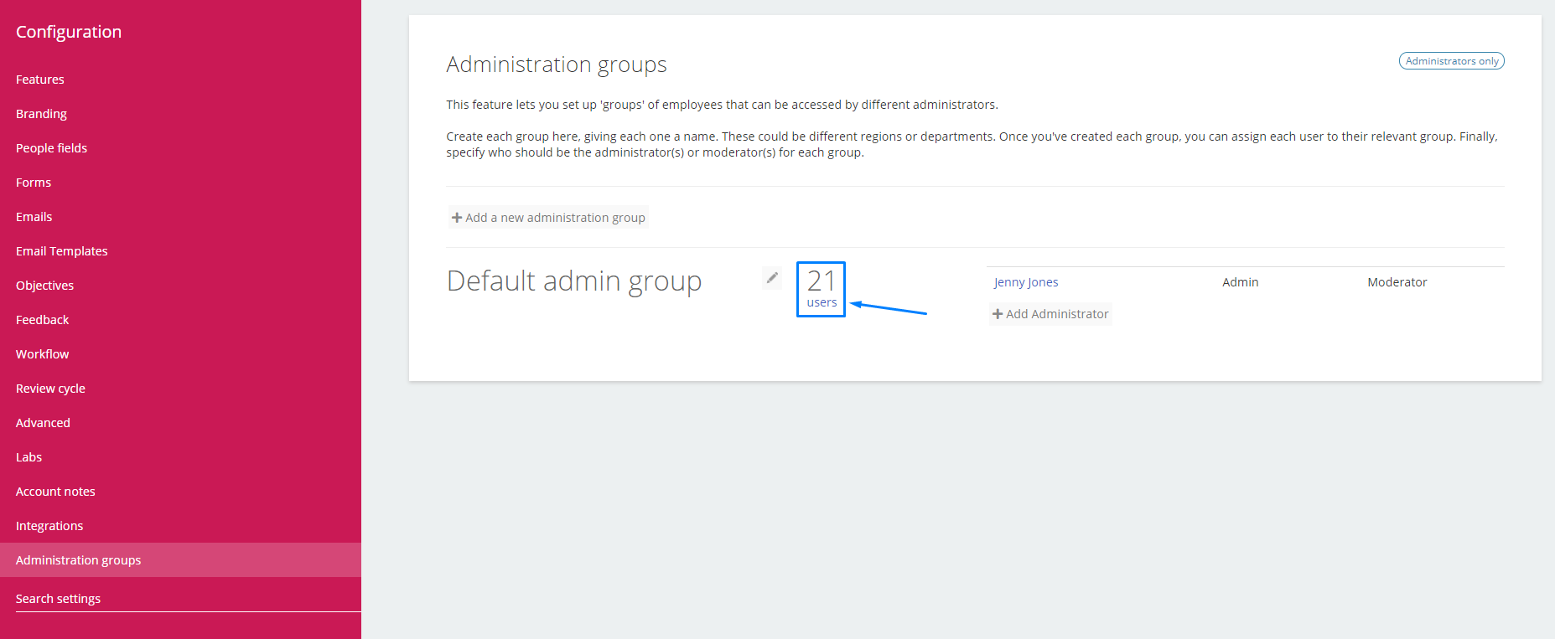This screenshot has width=1555, height=639.
Task: Go to Search settings
Action: 58,599
